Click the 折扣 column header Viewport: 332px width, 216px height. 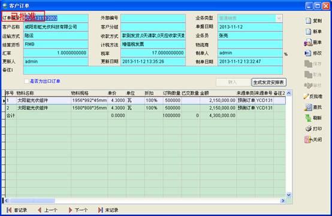153,93
